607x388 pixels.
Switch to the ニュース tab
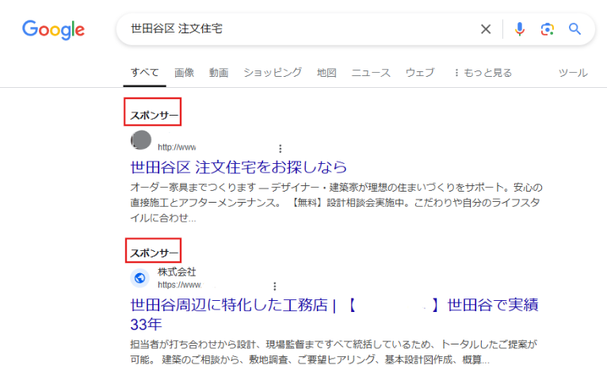click(371, 73)
